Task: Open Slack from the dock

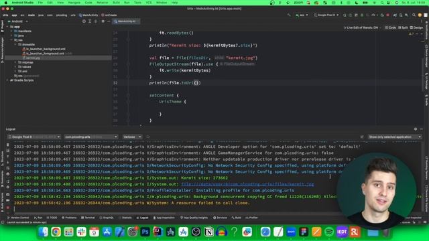Action: click(x=81, y=232)
